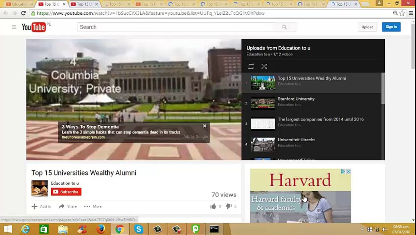Open the More actions ellipsis menu
Image resolution: width=416 pixels, height=235 pixels.
(x=93, y=206)
